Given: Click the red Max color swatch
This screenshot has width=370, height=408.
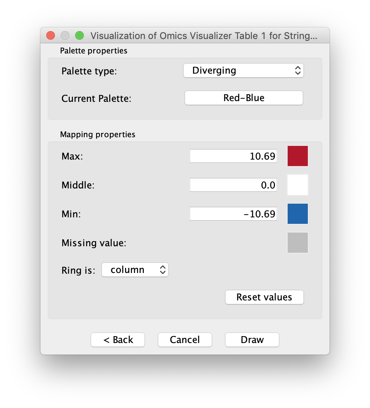Looking at the screenshot, I should pos(297,156).
